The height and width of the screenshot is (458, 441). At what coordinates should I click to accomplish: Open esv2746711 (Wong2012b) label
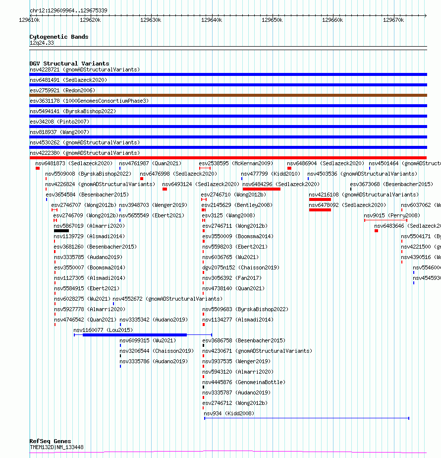(235, 226)
